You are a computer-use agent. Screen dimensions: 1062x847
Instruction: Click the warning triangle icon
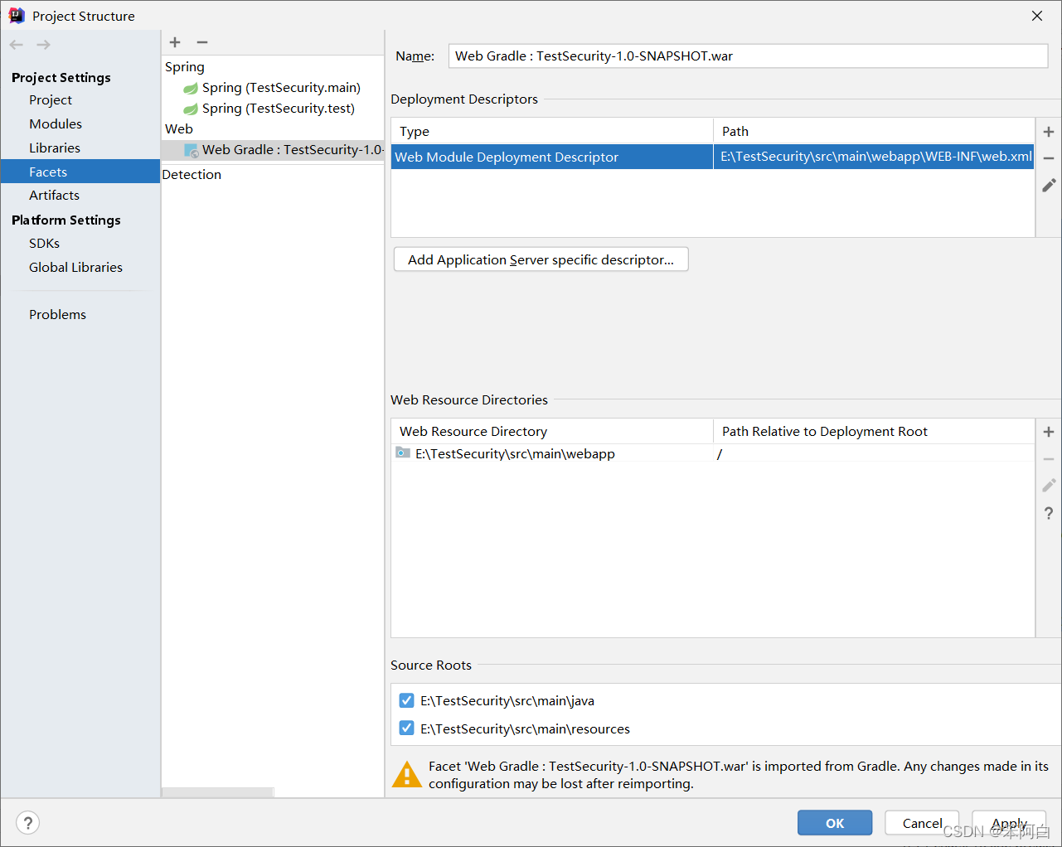[406, 775]
